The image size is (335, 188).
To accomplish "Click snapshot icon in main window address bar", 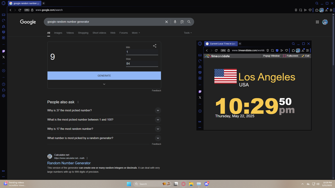I will click(x=301, y=10).
